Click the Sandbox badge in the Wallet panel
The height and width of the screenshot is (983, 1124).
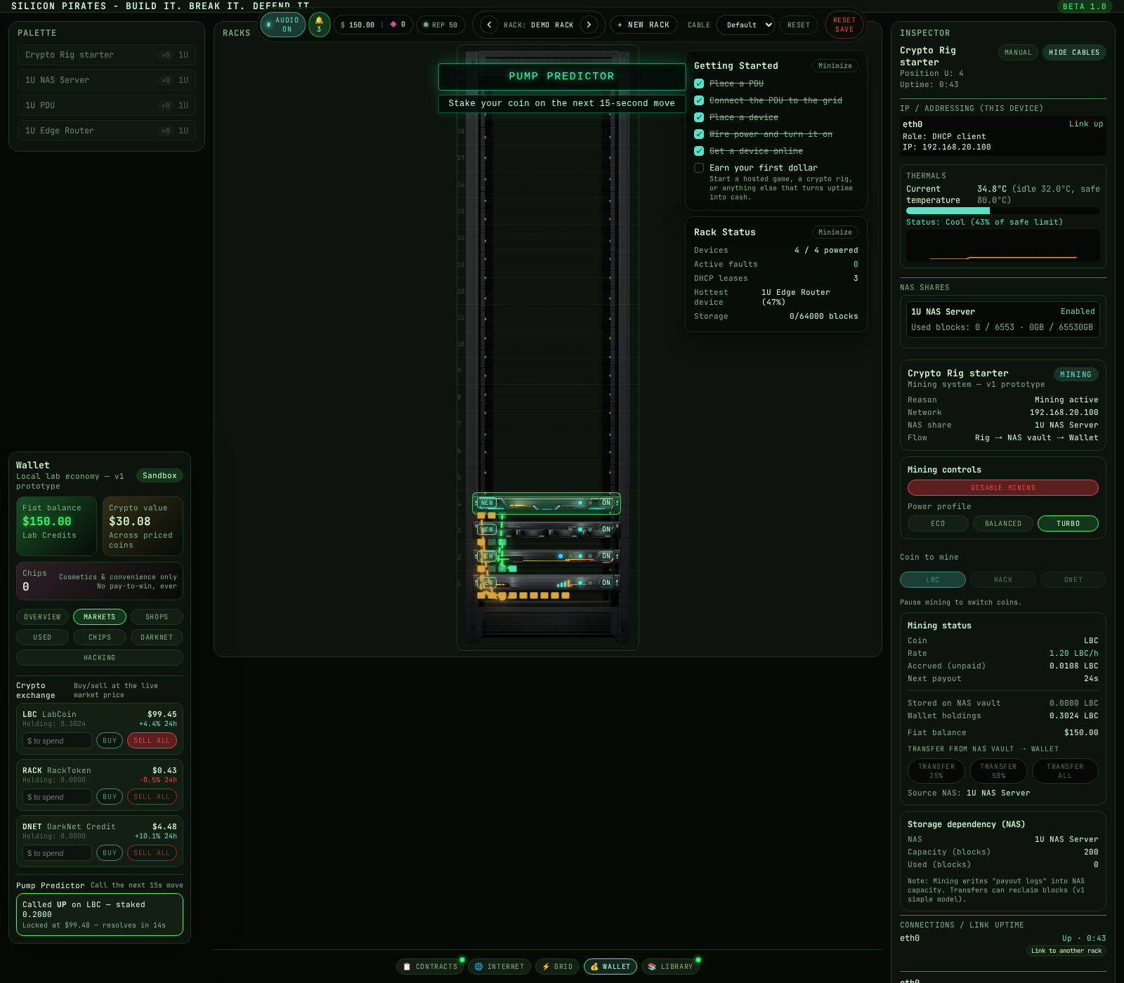159,476
